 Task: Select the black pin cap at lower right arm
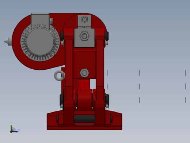[107, 99]
